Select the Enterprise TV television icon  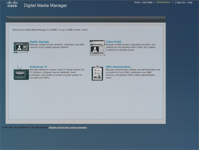tap(21, 73)
